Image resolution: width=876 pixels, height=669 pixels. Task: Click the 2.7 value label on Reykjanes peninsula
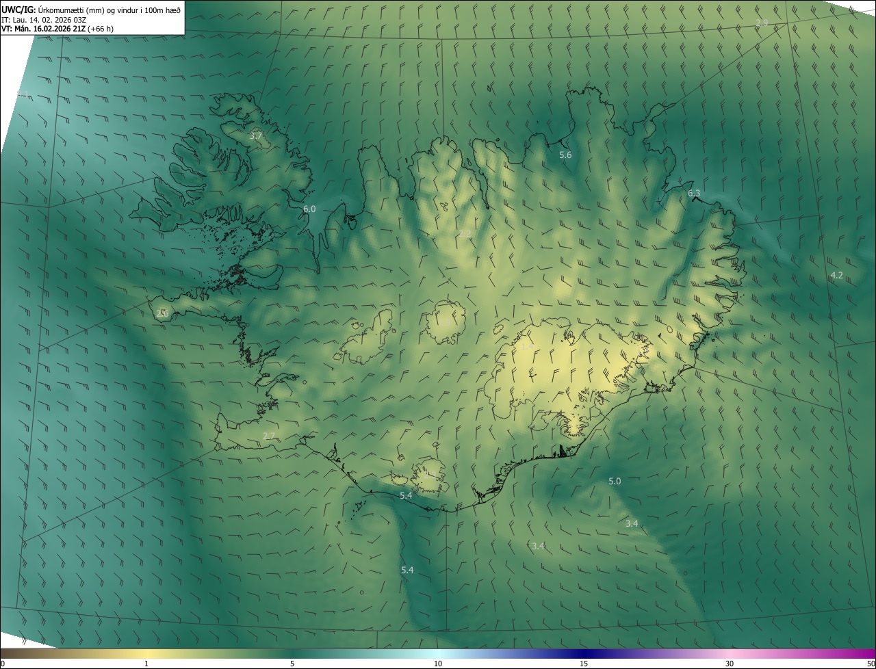(x=269, y=436)
